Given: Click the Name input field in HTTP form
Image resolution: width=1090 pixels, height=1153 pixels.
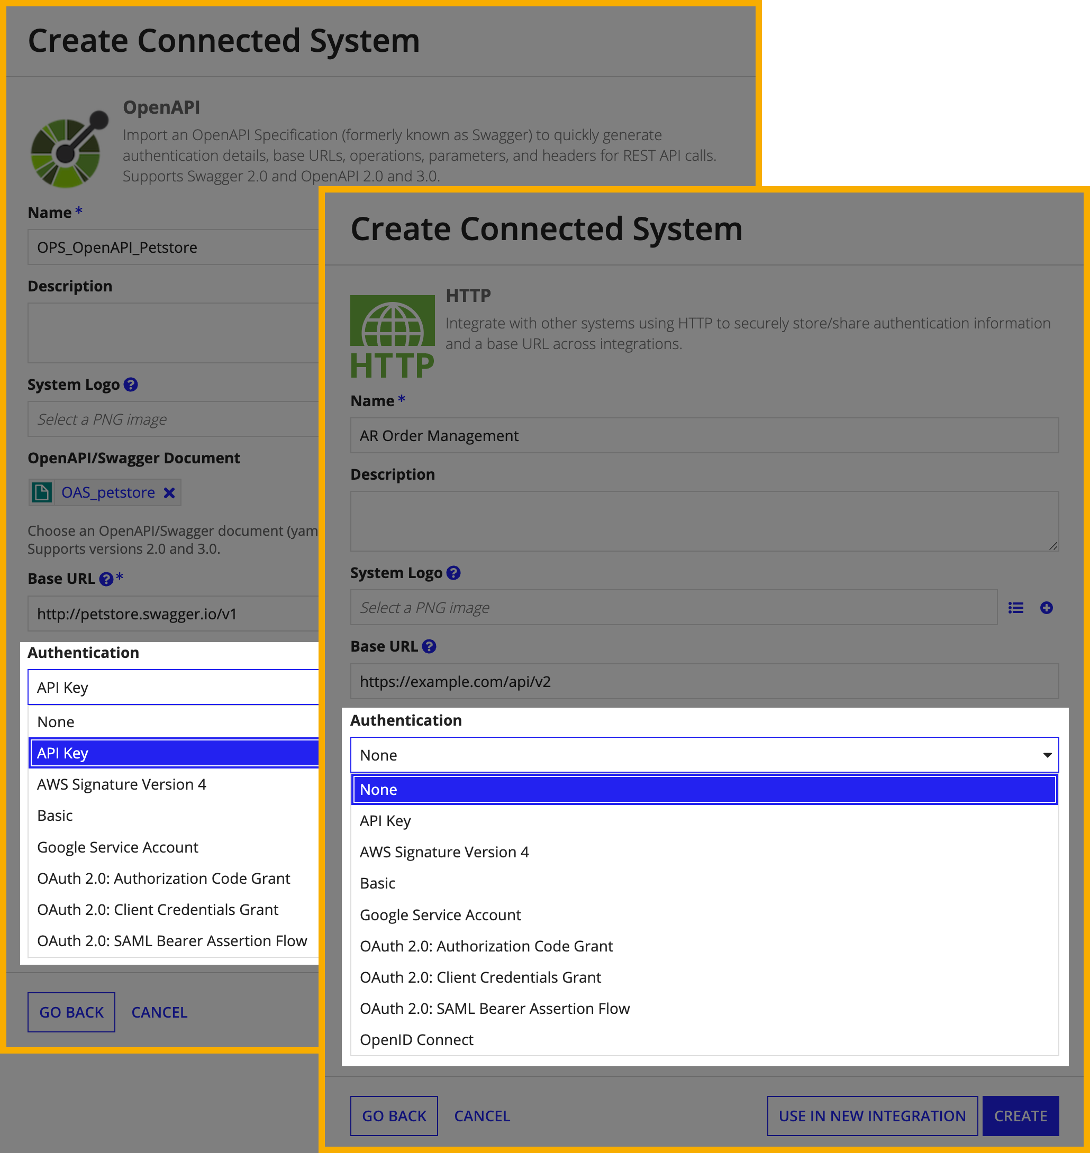Looking at the screenshot, I should click(702, 435).
